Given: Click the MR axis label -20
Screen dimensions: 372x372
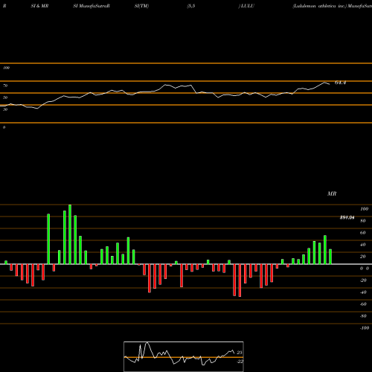Looking at the screenshot, I should click(x=363, y=280).
